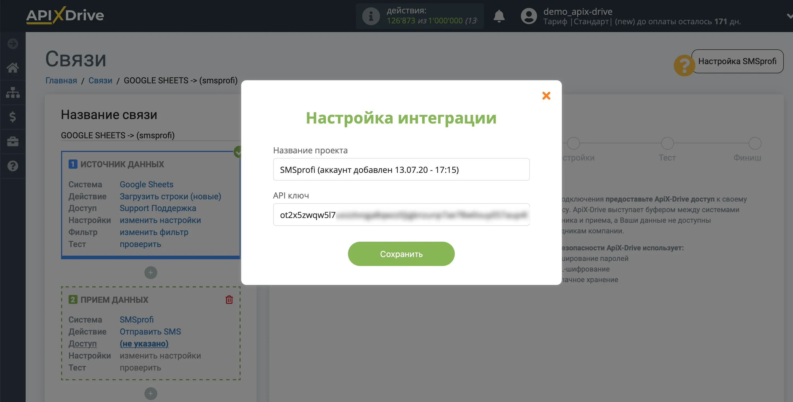Image resolution: width=793 pixels, height=402 pixels.
Task: Click the SMSprofi system link
Action: point(136,319)
